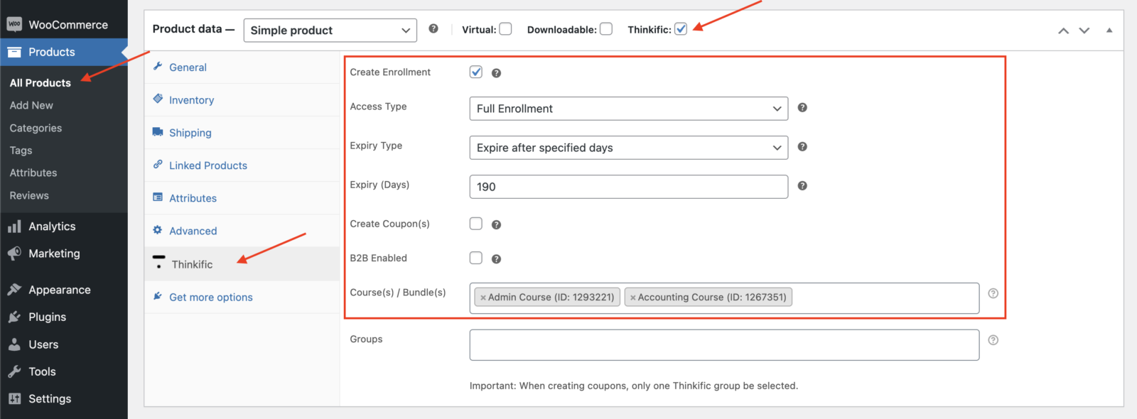This screenshot has height=419, width=1137.
Task: Click help icon next to Create Coupon(s)
Action: (x=496, y=224)
